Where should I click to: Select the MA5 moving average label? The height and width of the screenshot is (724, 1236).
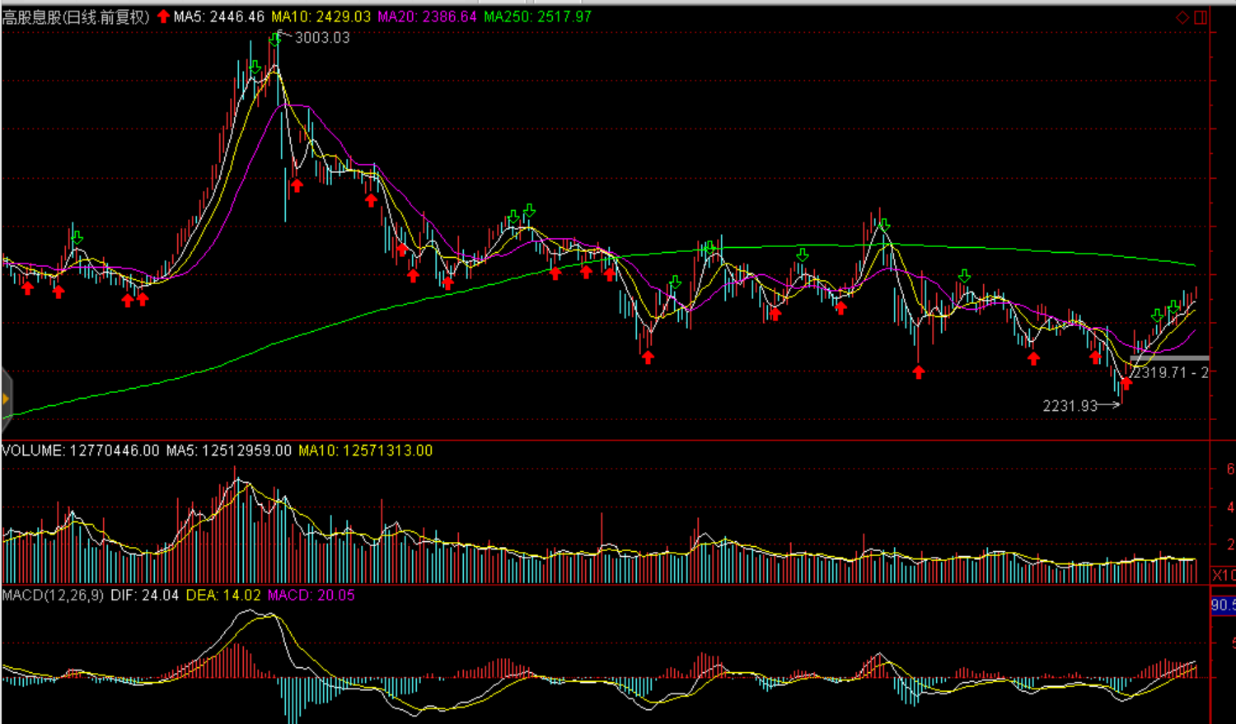coord(218,16)
